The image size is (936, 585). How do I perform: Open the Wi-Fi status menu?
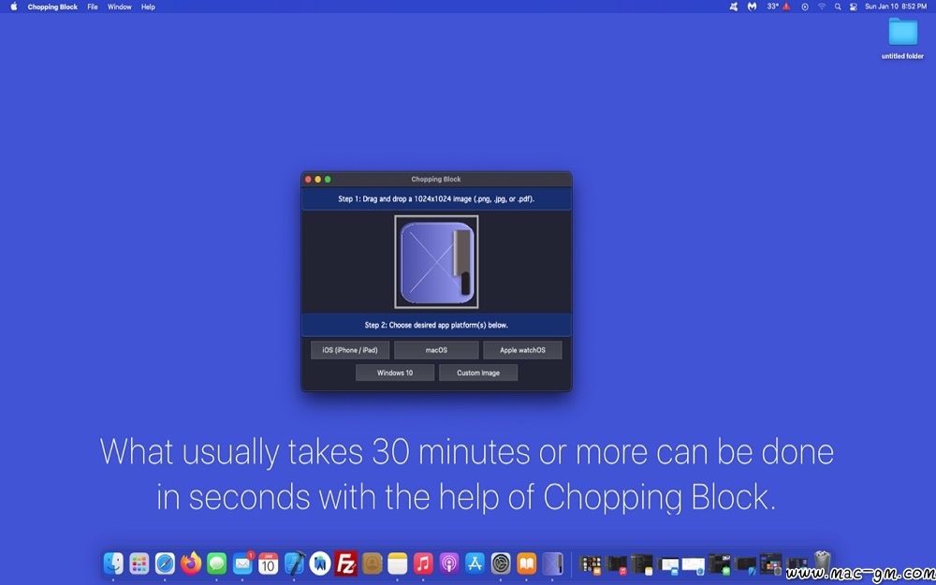coord(822,7)
